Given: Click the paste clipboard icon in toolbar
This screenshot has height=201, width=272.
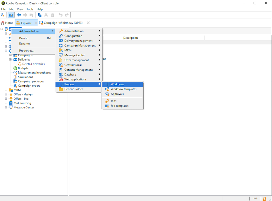Looking at the screenshot, I should click(x=52, y=15).
